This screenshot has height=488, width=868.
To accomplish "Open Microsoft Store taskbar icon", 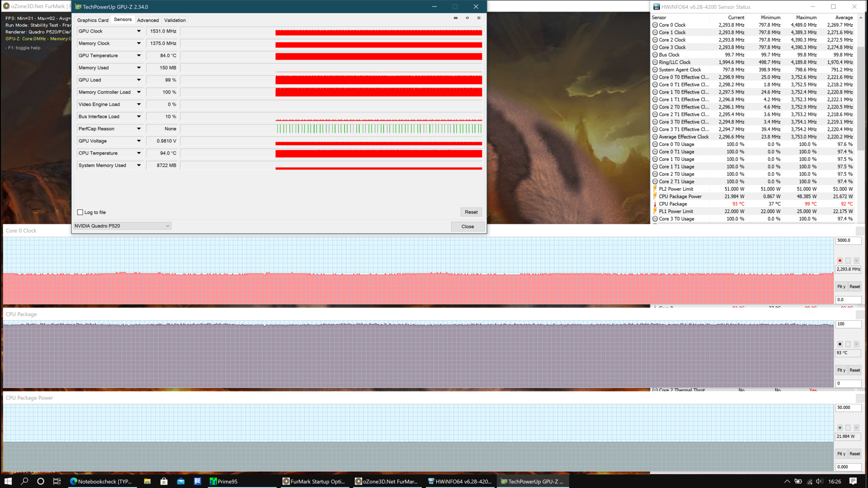I will [x=164, y=481].
